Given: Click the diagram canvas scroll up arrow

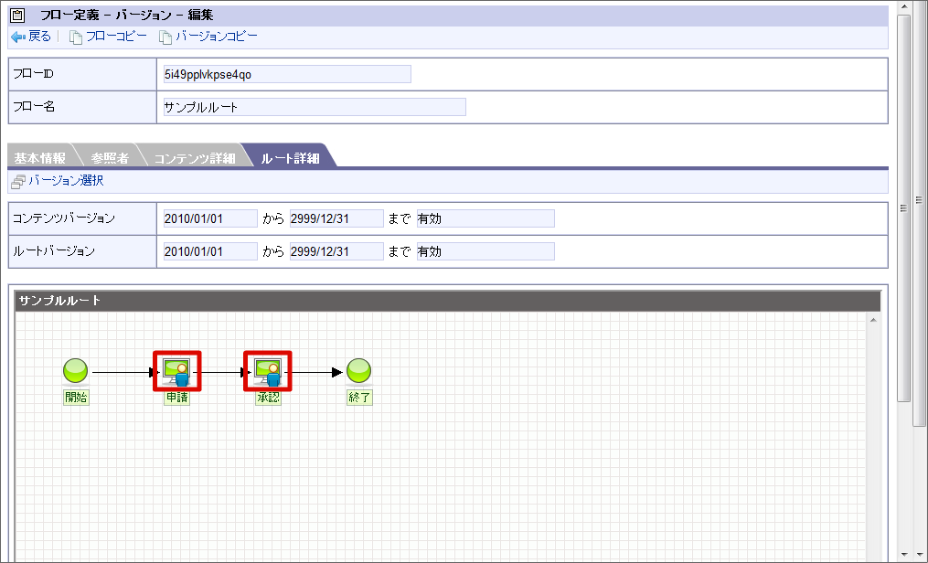Looking at the screenshot, I should point(873,320).
